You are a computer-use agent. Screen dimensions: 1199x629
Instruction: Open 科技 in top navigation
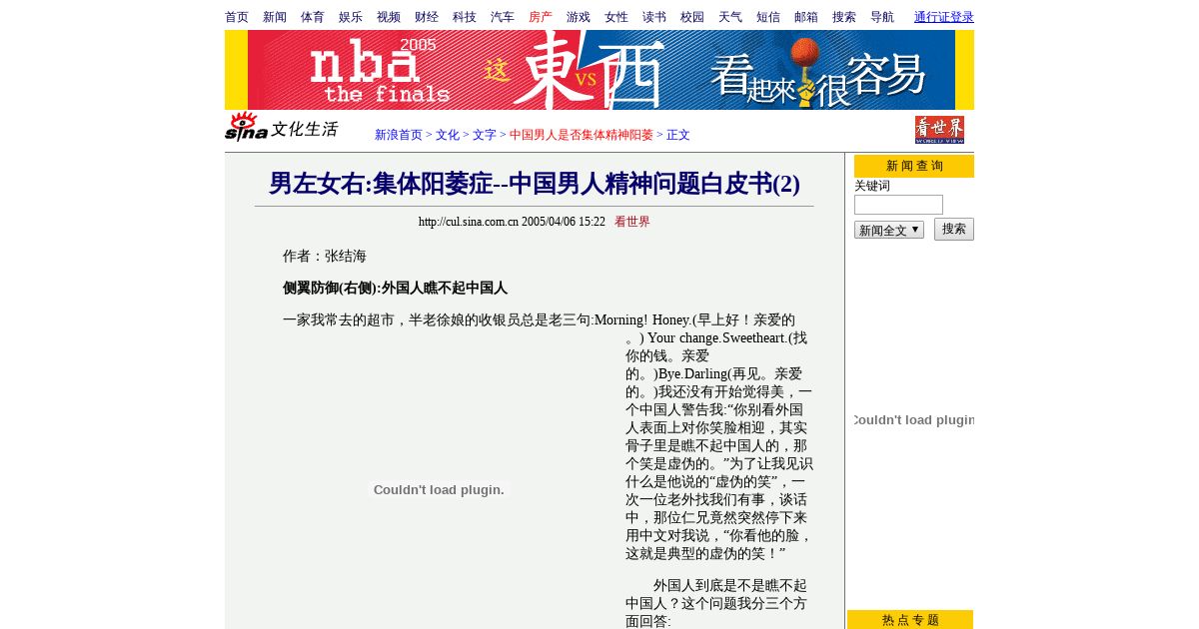tap(465, 17)
